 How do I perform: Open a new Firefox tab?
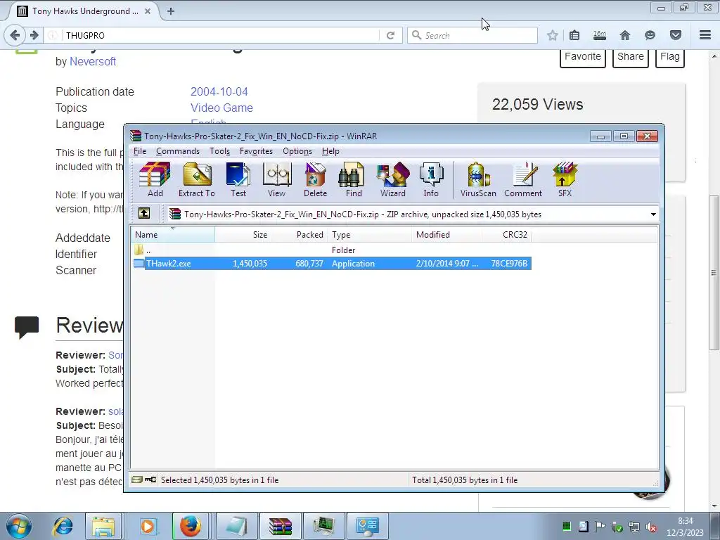click(171, 11)
